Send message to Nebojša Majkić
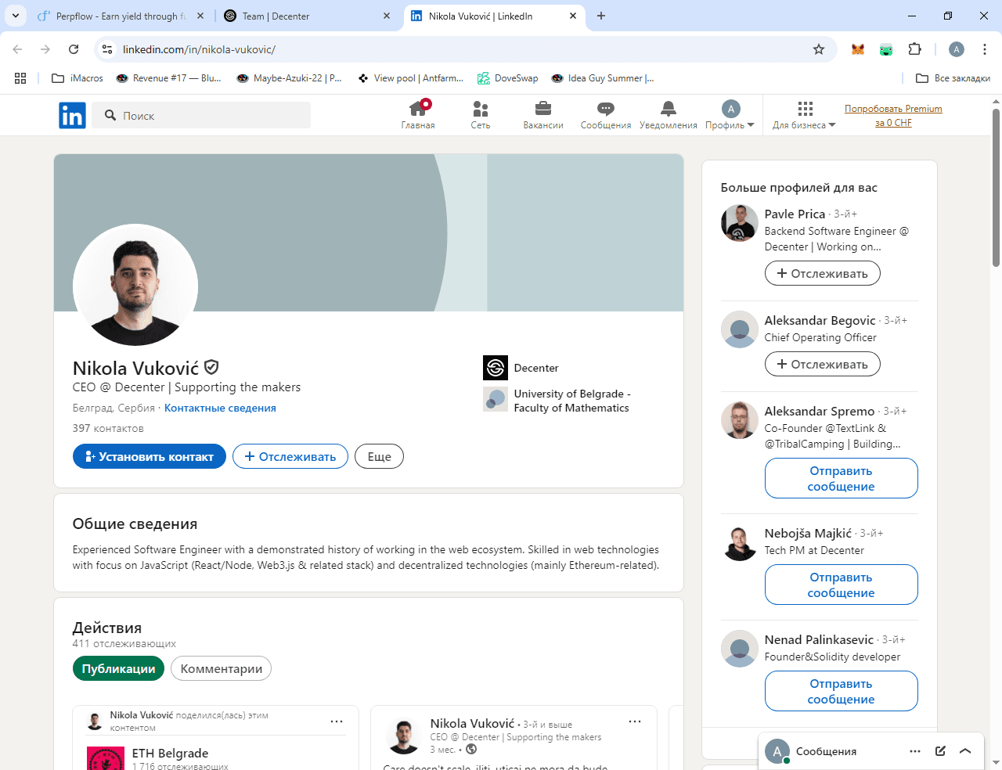 click(x=841, y=585)
